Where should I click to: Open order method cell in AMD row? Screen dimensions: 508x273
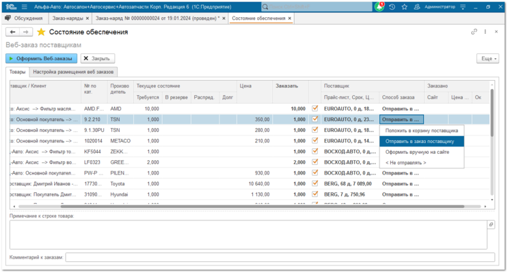pyautogui.click(x=401, y=109)
